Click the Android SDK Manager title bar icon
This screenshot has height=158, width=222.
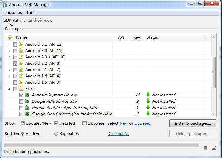[5, 5]
